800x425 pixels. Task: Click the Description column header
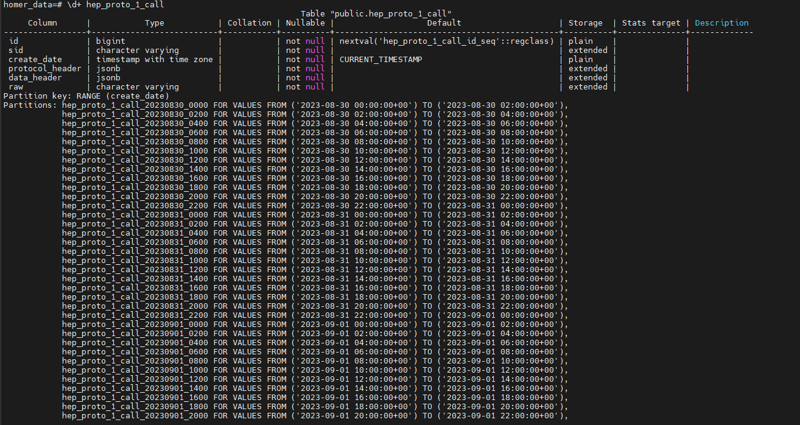721,23
